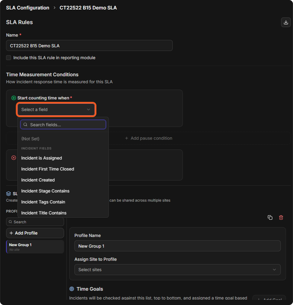Click the magnifier icon in Search fields box
This screenshot has height=305, width=293.
coord(25,124)
